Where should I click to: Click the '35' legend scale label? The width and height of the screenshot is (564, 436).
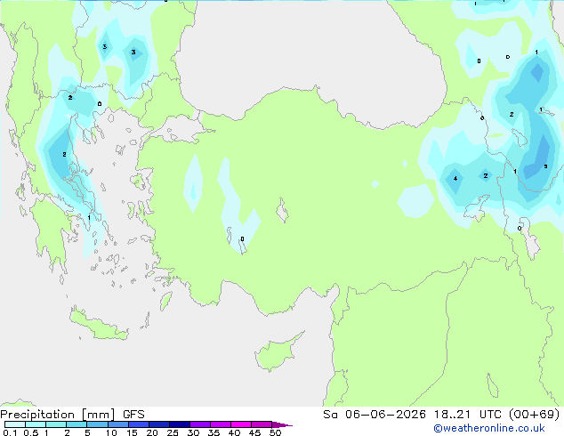214,432
